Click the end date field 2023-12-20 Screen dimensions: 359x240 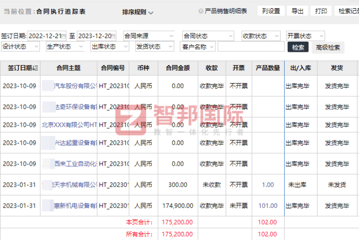pyautogui.click(x=96, y=36)
